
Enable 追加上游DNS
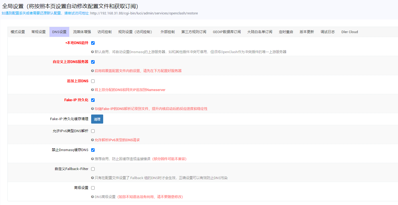point(93,81)
